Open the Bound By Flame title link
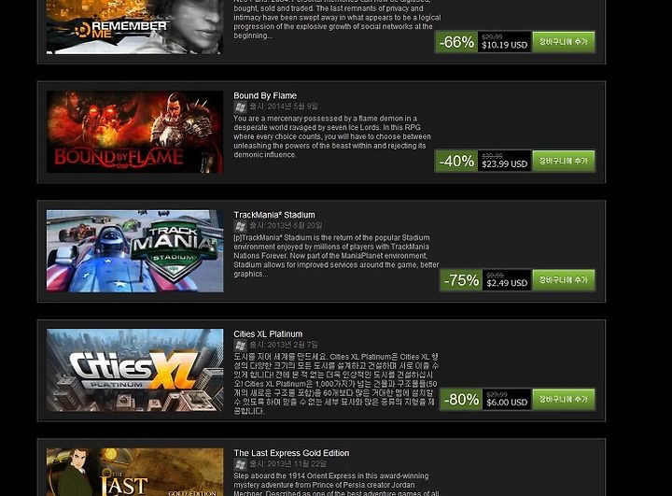Screen dimensions: 672x496 click(265, 95)
